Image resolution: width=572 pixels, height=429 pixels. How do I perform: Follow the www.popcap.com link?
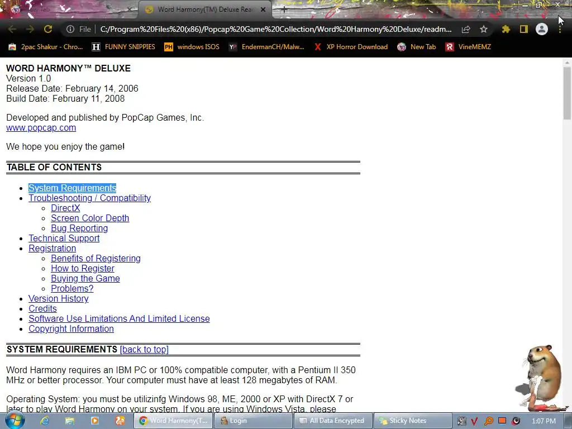point(41,128)
